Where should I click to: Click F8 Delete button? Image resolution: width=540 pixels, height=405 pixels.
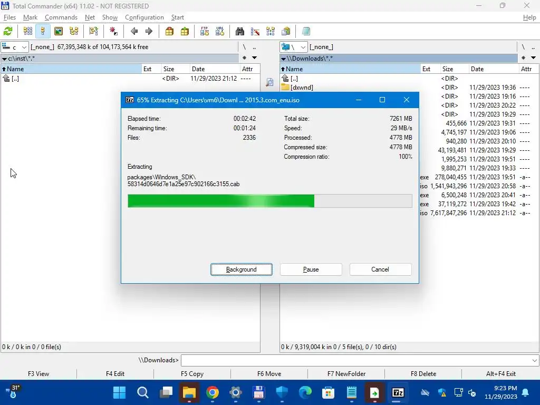pyautogui.click(x=423, y=374)
